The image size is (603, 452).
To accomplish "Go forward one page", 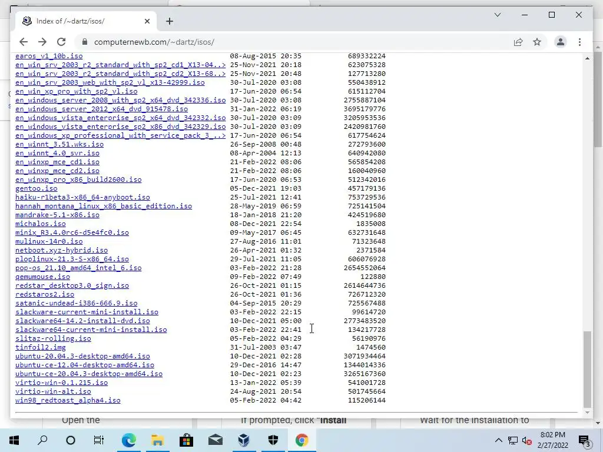I will tap(42, 42).
